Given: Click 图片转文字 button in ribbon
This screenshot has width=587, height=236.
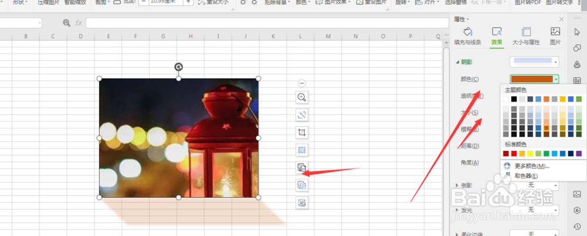Looking at the screenshot, I should 559,2.
